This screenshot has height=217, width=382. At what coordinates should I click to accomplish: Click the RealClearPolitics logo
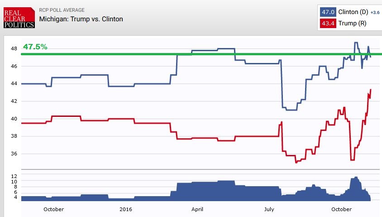click(18, 18)
